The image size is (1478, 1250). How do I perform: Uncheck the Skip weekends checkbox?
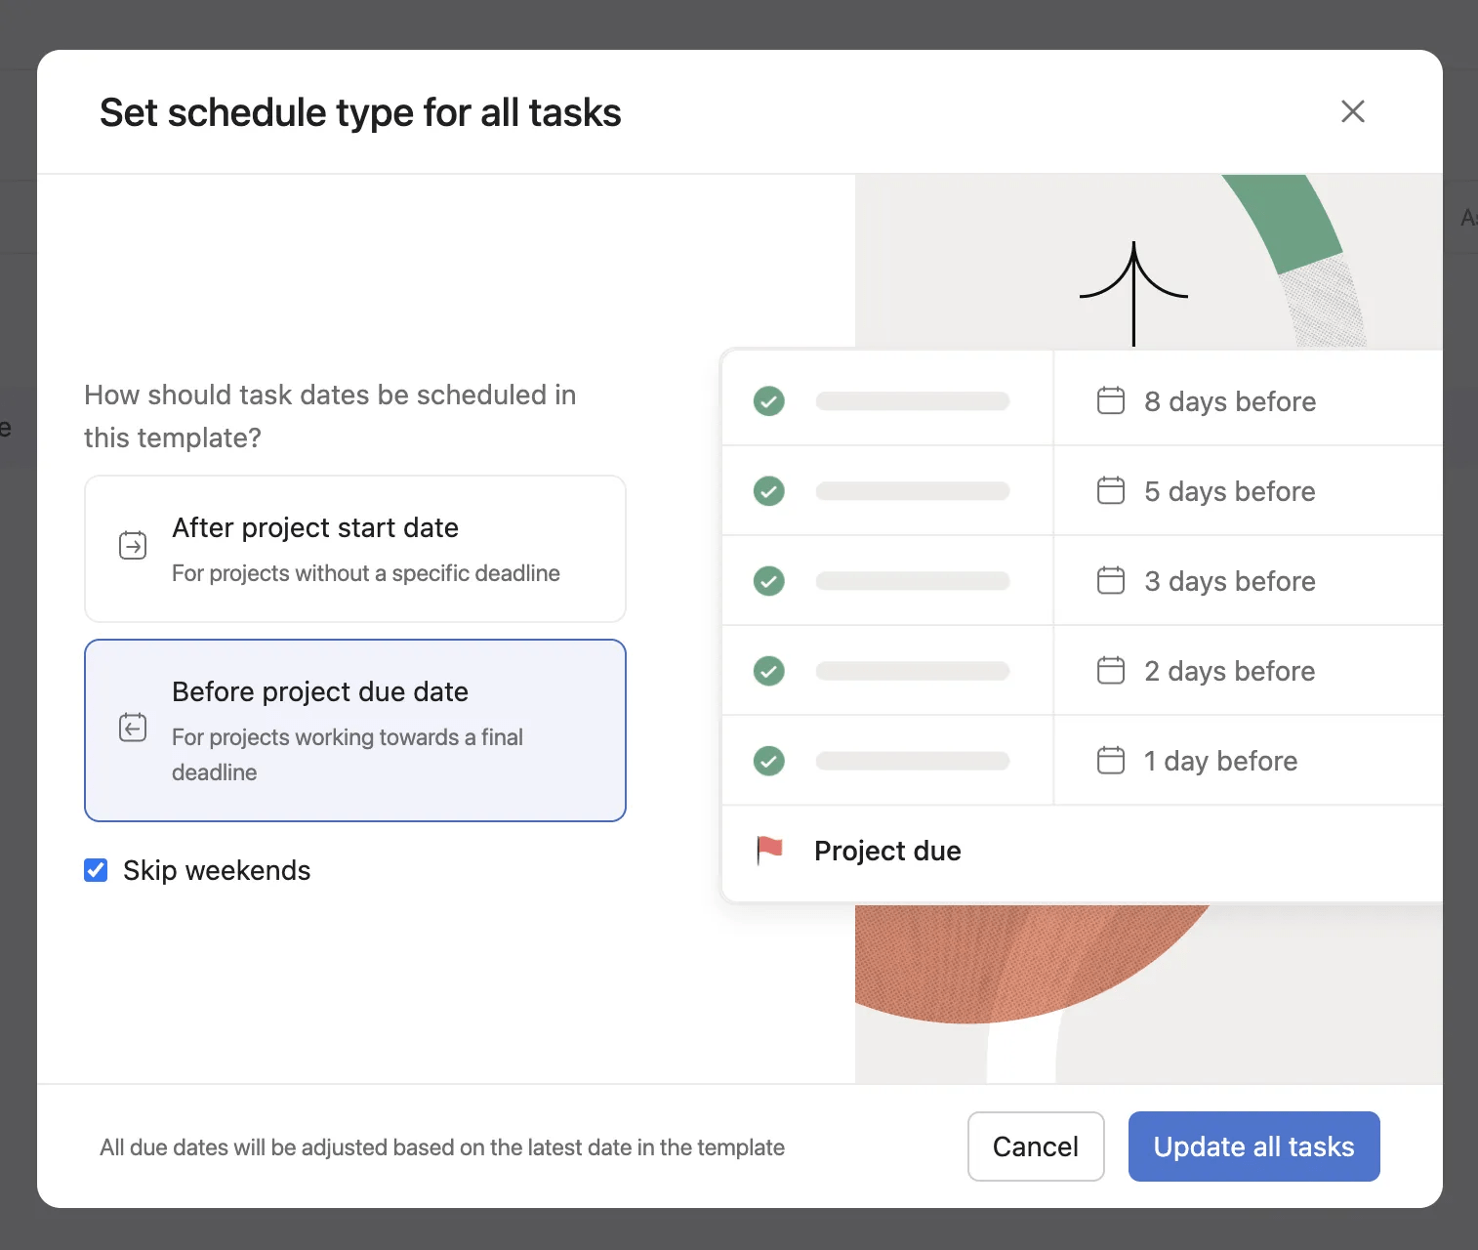(95, 869)
